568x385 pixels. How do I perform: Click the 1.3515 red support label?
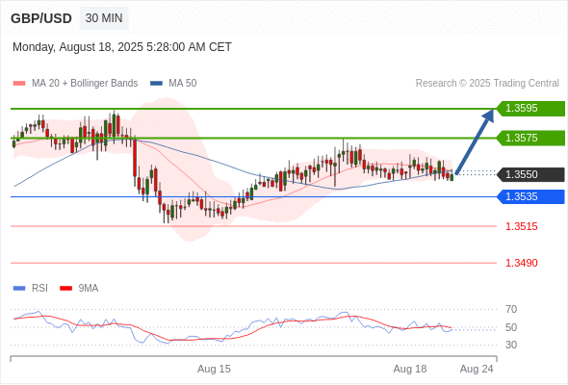click(x=522, y=227)
